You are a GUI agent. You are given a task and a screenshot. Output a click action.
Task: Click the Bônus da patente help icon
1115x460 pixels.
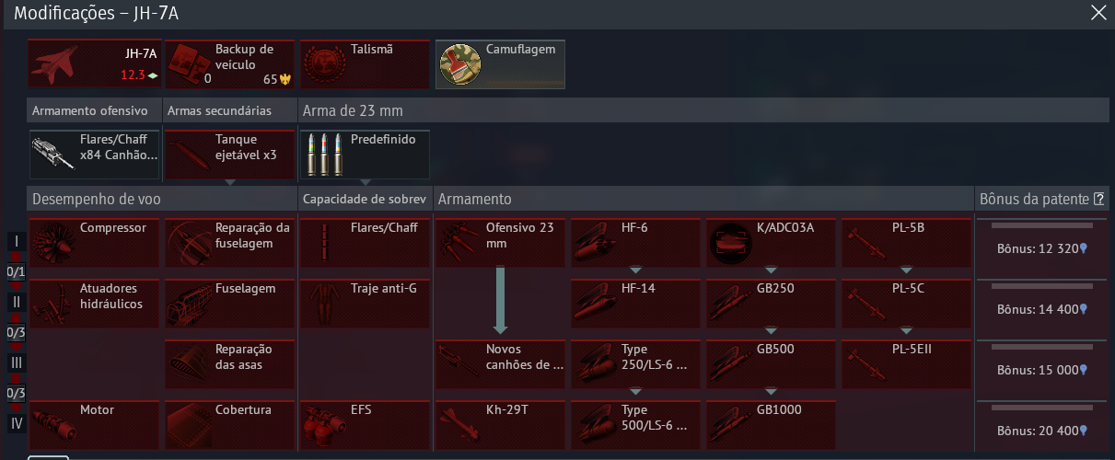pos(1098,199)
